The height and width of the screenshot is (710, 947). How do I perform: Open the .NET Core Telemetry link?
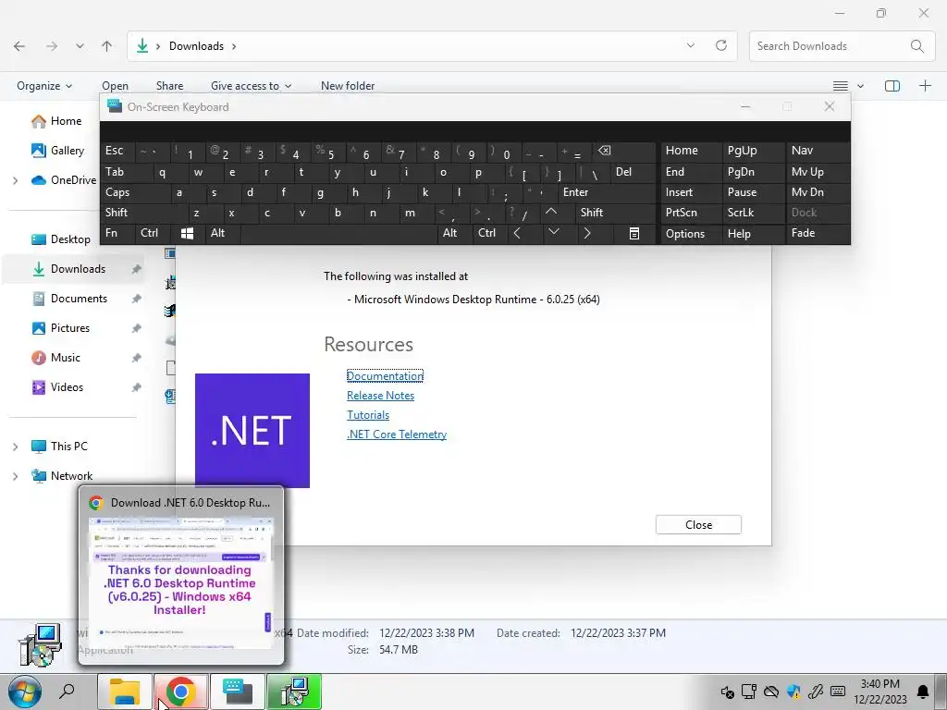[x=397, y=435]
